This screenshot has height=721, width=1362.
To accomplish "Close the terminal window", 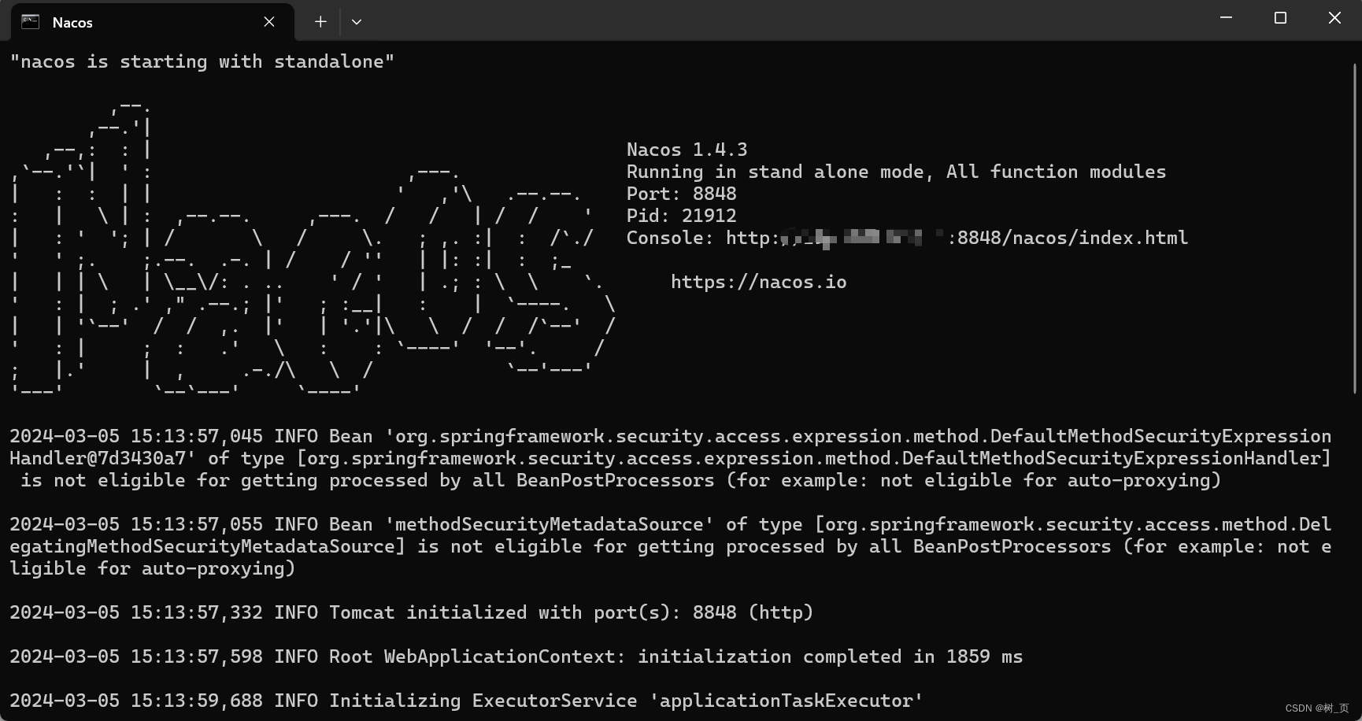I will [1334, 18].
